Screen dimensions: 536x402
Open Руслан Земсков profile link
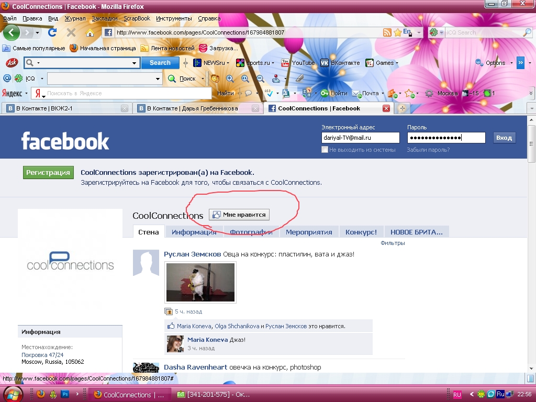[193, 254]
